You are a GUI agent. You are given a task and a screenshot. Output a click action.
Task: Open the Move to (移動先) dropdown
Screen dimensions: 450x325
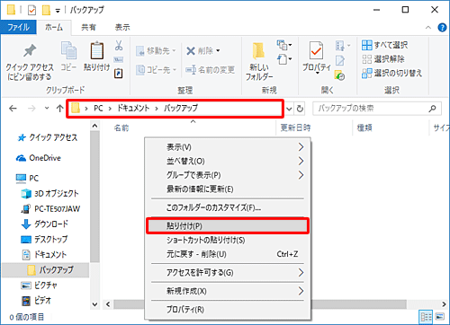point(156,51)
